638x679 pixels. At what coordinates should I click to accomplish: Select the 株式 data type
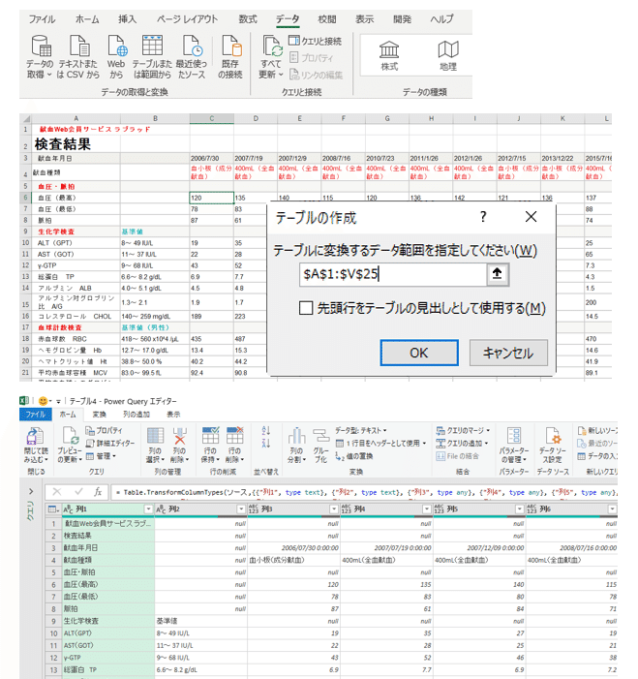click(x=389, y=56)
